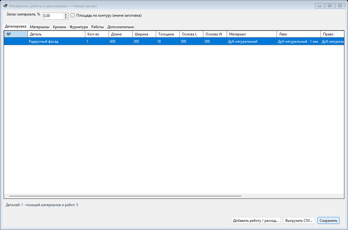348x230 pixels.
Task: Click the Материал cell Дуб натуральный
Action: (x=252, y=41)
